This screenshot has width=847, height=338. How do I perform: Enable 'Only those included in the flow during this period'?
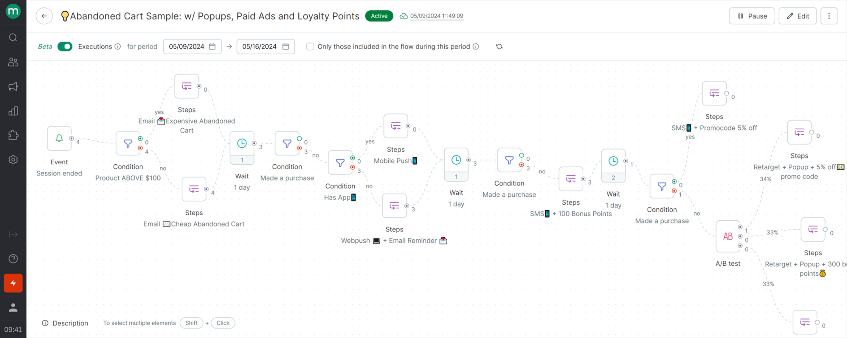tap(310, 47)
